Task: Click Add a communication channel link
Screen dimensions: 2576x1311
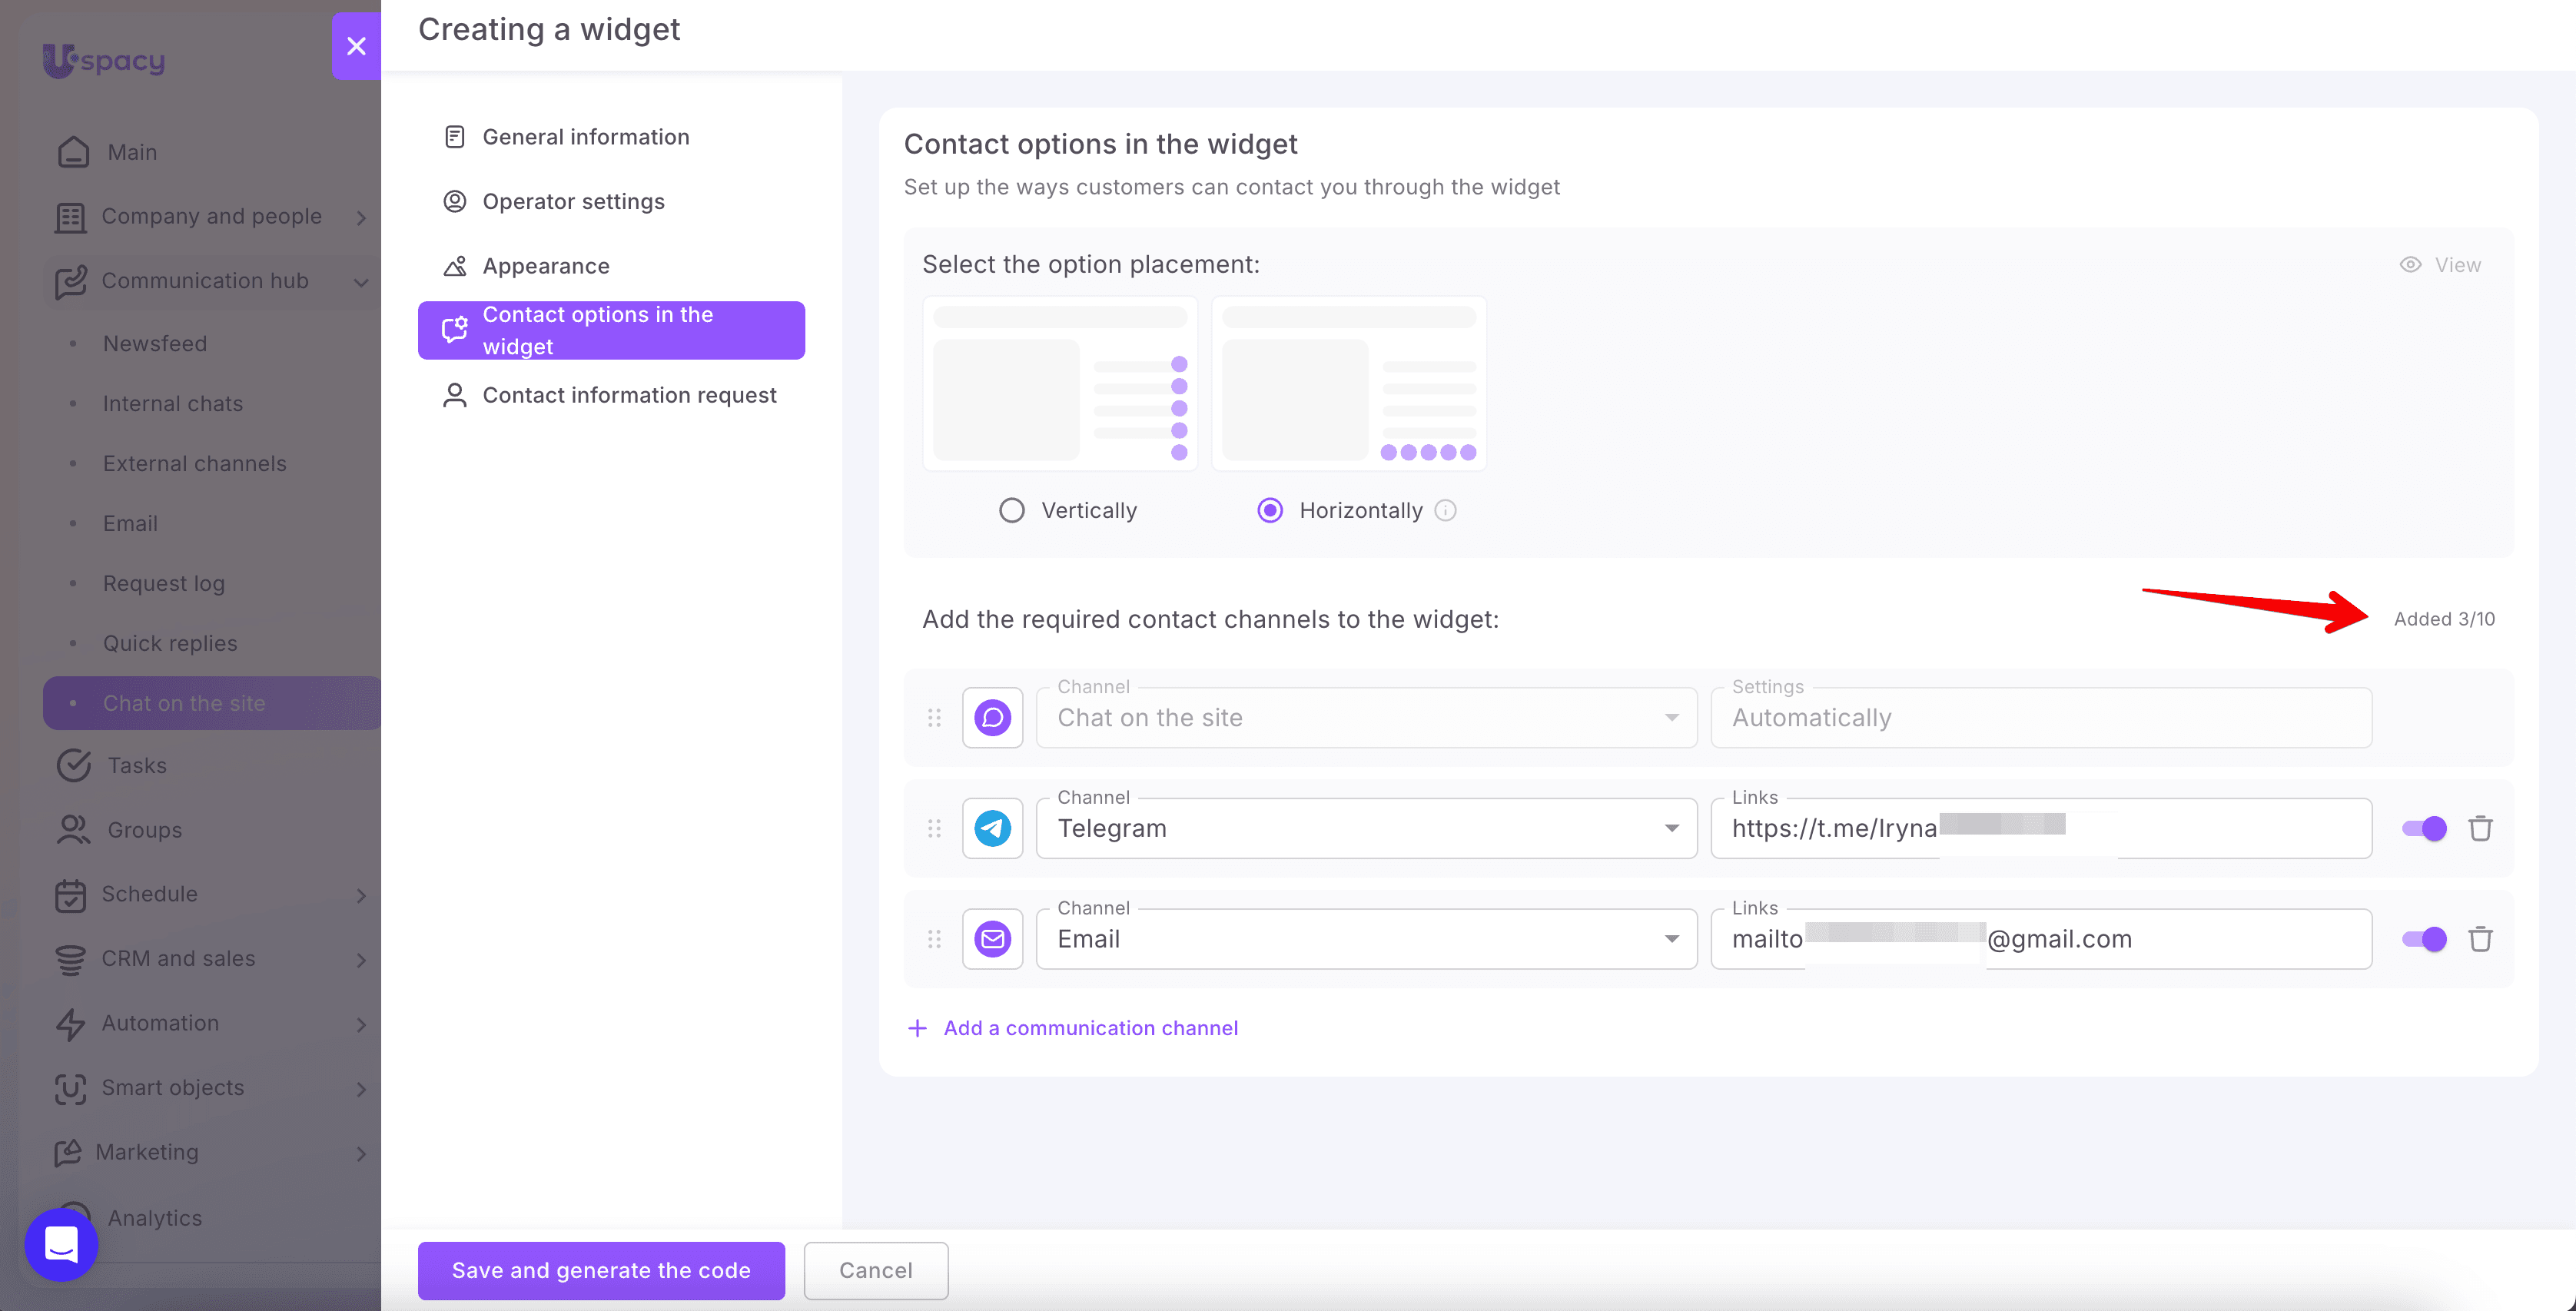Action: click(x=1072, y=1028)
